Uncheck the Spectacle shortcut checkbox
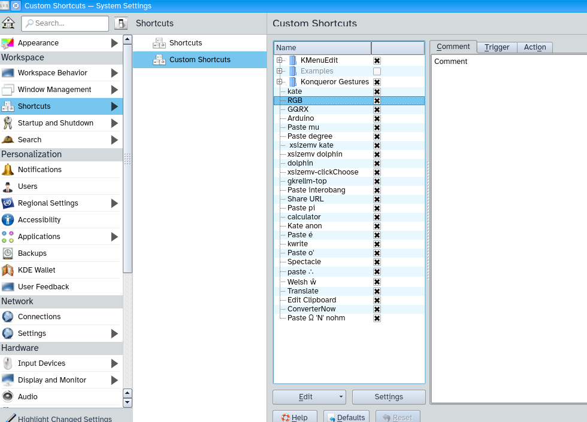 tap(377, 262)
